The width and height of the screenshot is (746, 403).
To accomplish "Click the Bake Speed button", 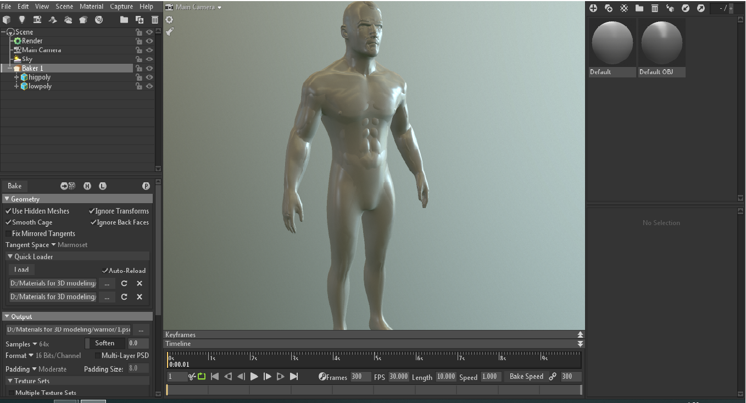I will pyautogui.click(x=526, y=376).
